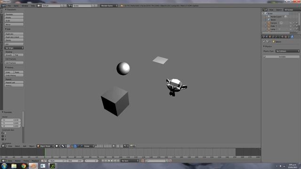
Task: Open the Info editor type selector icon
Action: (4, 6)
